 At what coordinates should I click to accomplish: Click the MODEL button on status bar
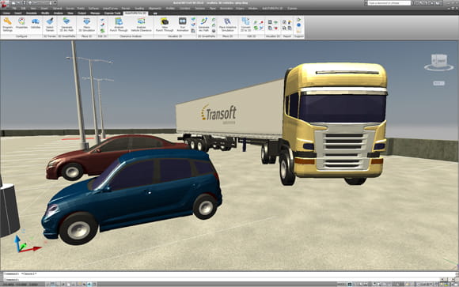[x=341, y=284]
